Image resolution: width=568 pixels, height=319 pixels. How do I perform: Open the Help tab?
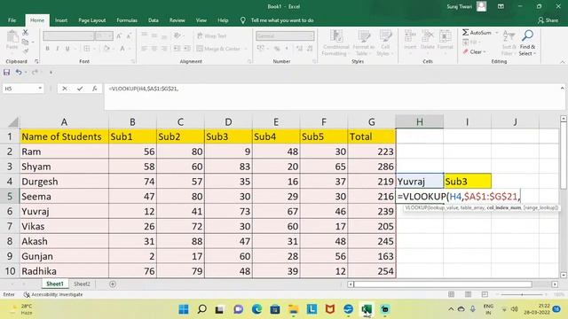pyautogui.click(x=223, y=20)
